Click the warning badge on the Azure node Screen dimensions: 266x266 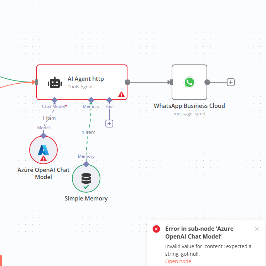click(43, 158)
